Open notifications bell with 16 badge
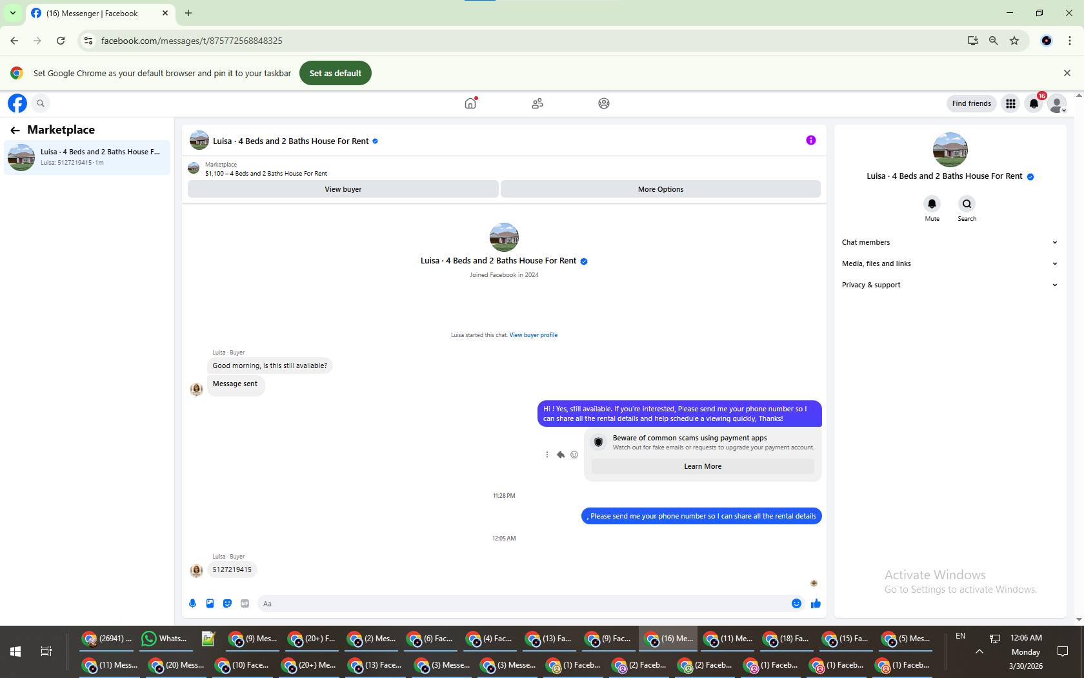Image resolution: width=1084 pixels, height=678 pixels. click(1034, 103)
